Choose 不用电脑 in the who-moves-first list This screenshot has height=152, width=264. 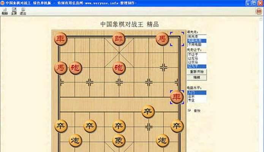coord(197,45)
